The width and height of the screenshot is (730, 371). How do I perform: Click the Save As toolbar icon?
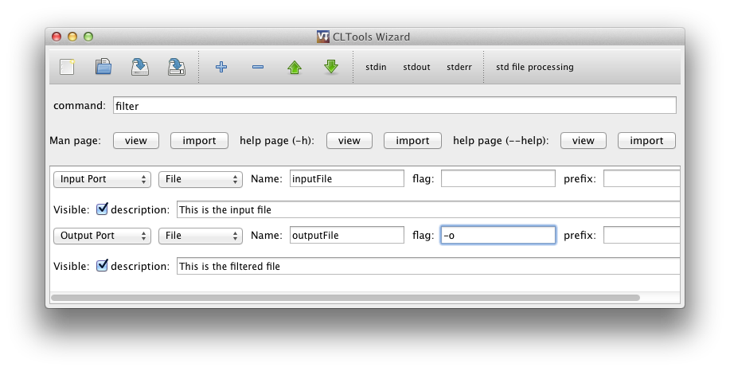(x=177, y=68)
